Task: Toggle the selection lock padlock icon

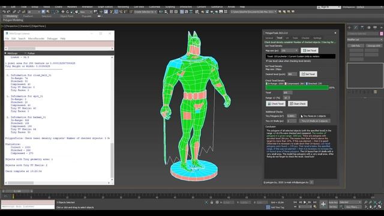Action: point(212,202)
